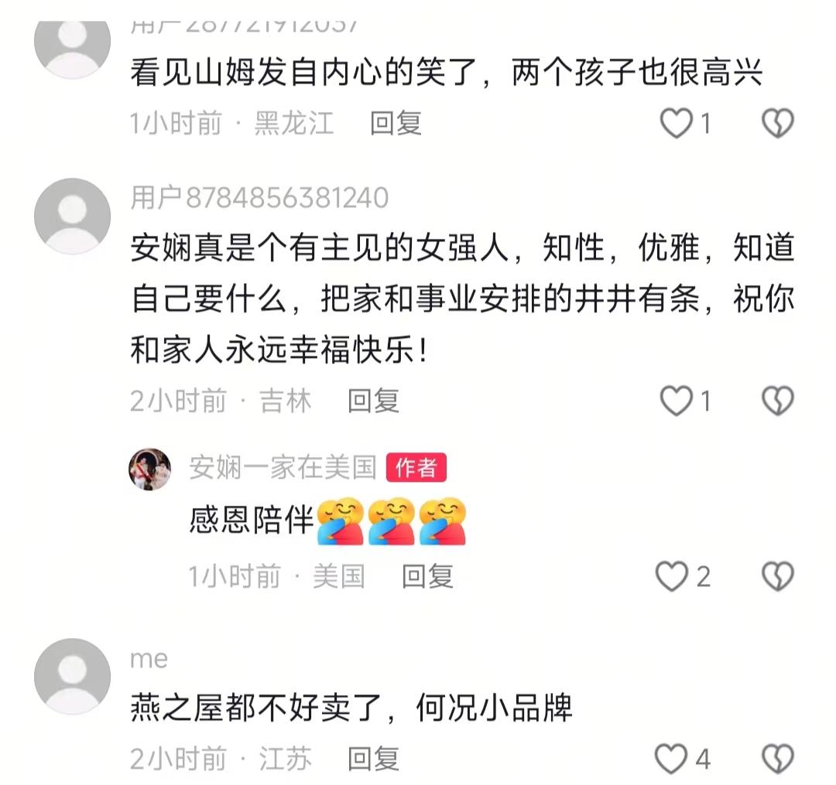This screenshot has width=836, height=785.
Task: Open avatar of the top commenter
Action: point(73,43)
